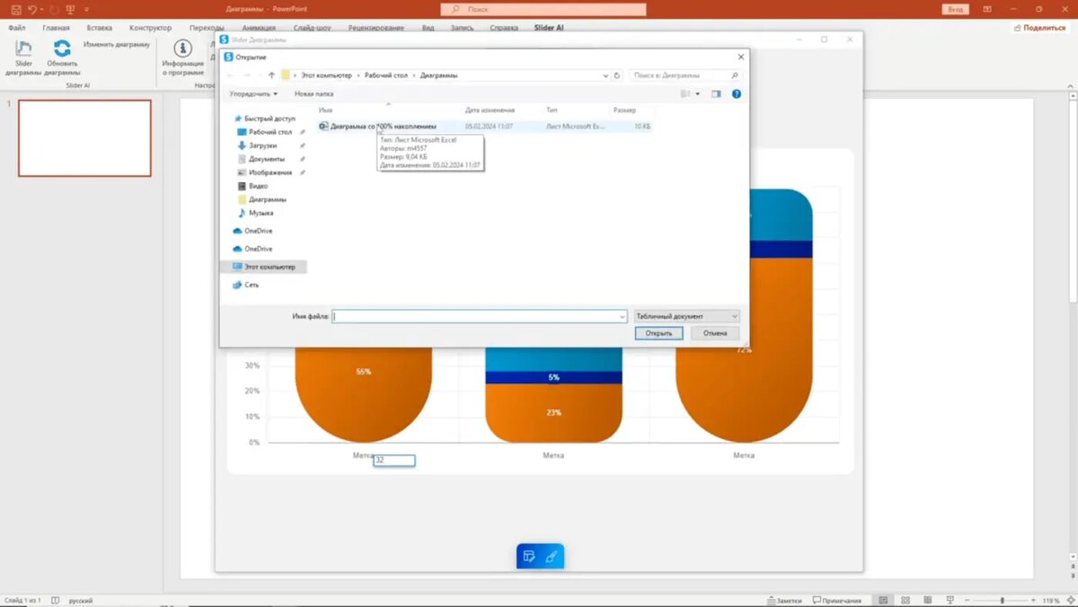Start slideshow from beginning toolbar icon

point(70,9)
